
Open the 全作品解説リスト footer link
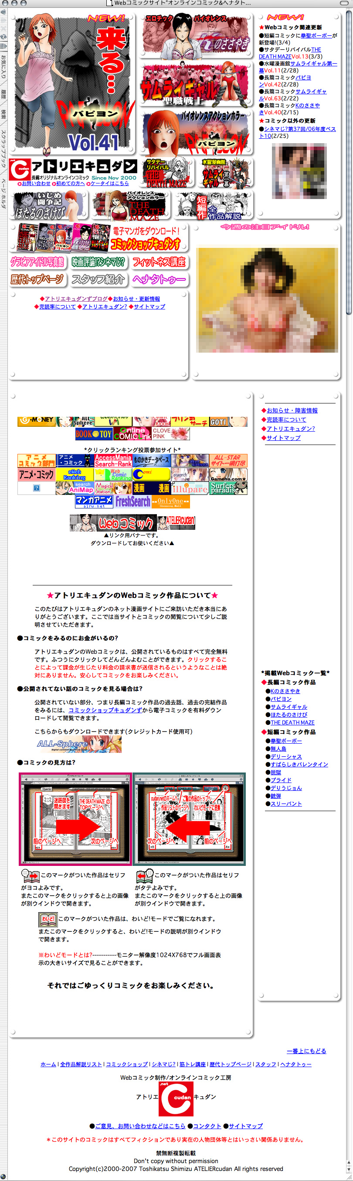(81, 1064)
